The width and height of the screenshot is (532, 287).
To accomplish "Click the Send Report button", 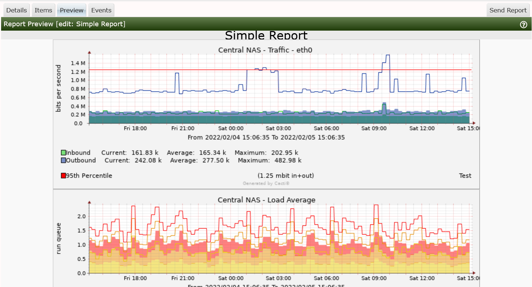I will click(x=508, y=10).
